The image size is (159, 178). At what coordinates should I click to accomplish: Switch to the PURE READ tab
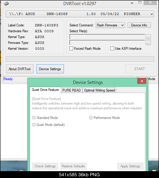72,90
